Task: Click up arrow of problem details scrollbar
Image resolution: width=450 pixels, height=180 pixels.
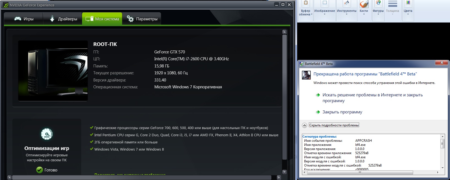Action: (x=443, y=137)
